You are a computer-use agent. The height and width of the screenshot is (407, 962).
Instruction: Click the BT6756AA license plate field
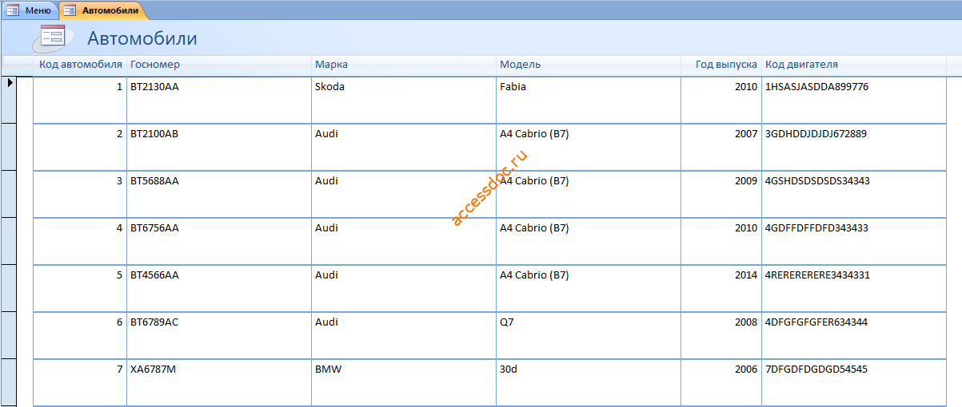[219, 241]
